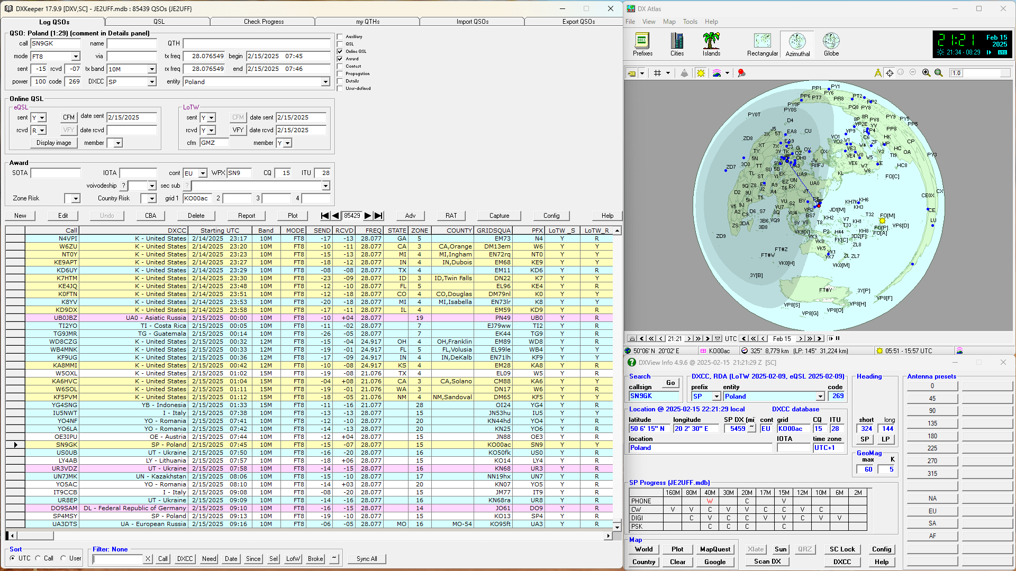Expand DXView entity Poland dropdown

coord(820,397)
